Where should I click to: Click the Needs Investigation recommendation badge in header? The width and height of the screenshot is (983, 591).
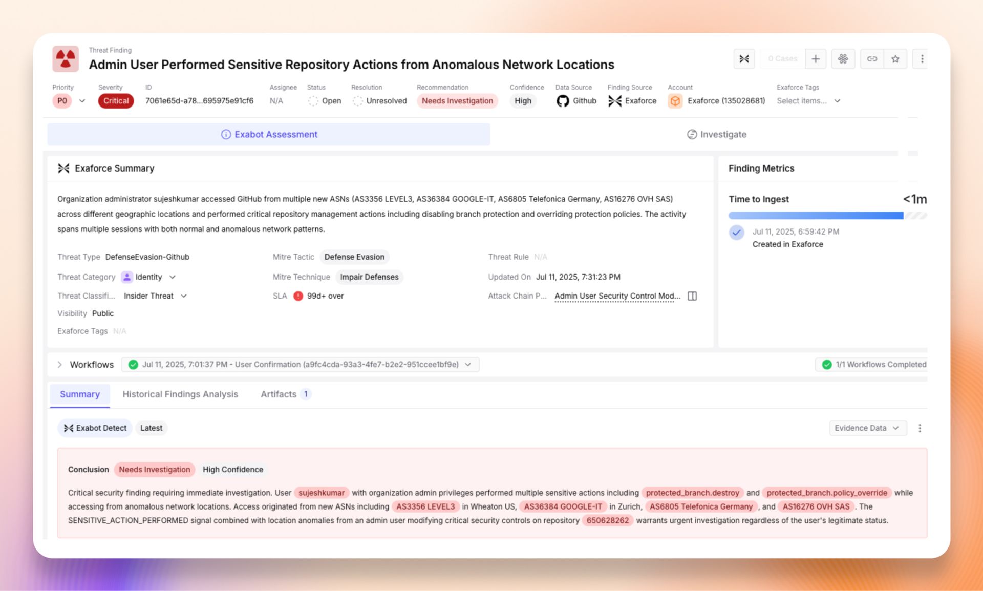(x=457, y=101)
